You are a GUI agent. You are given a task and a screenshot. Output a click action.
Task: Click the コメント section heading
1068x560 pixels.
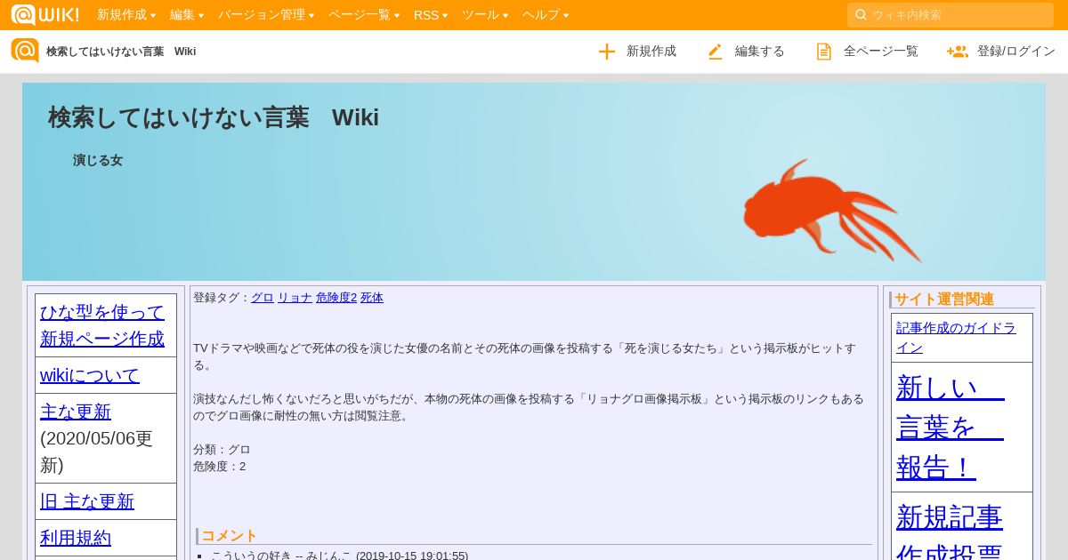pos(230,536)
